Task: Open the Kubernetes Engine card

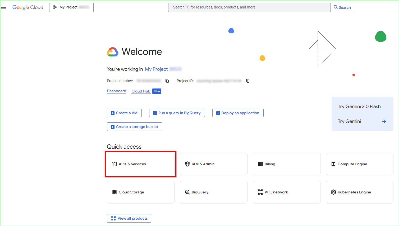Action: coord(359,192)
